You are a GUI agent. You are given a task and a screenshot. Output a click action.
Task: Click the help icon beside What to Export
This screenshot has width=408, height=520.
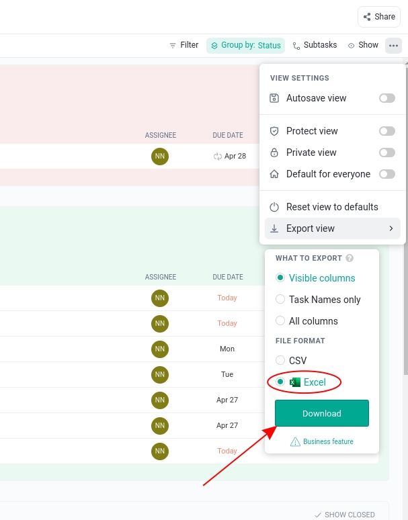pos(350,258)
